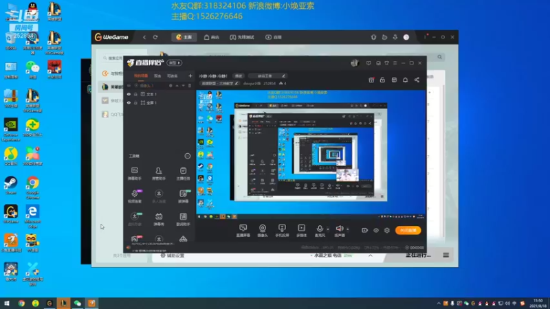550x309 pixels.
Task: Open the hamburger menu in 直播伴侣 title bar
Action: click(x=395, y=63)
